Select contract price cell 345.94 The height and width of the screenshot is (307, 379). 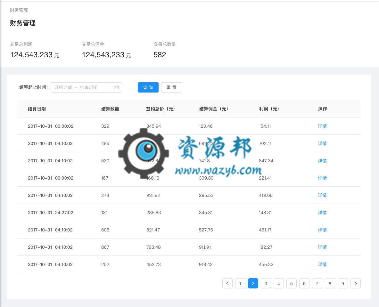[153, 126]
